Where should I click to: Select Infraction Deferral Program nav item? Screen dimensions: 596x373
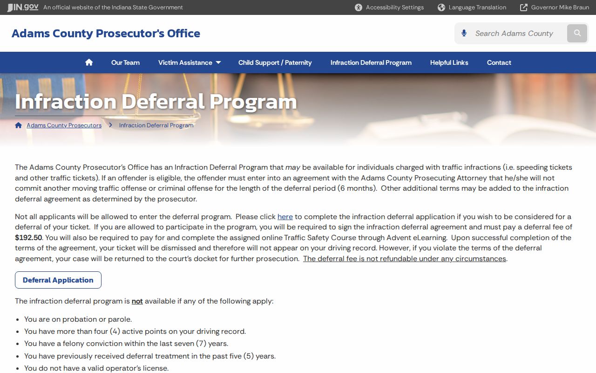(371, 62)
